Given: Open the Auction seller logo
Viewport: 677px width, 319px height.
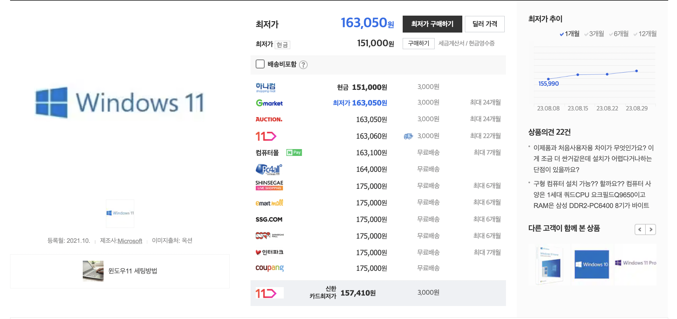Looking at the screenshot, I should (x=269, y=119).
